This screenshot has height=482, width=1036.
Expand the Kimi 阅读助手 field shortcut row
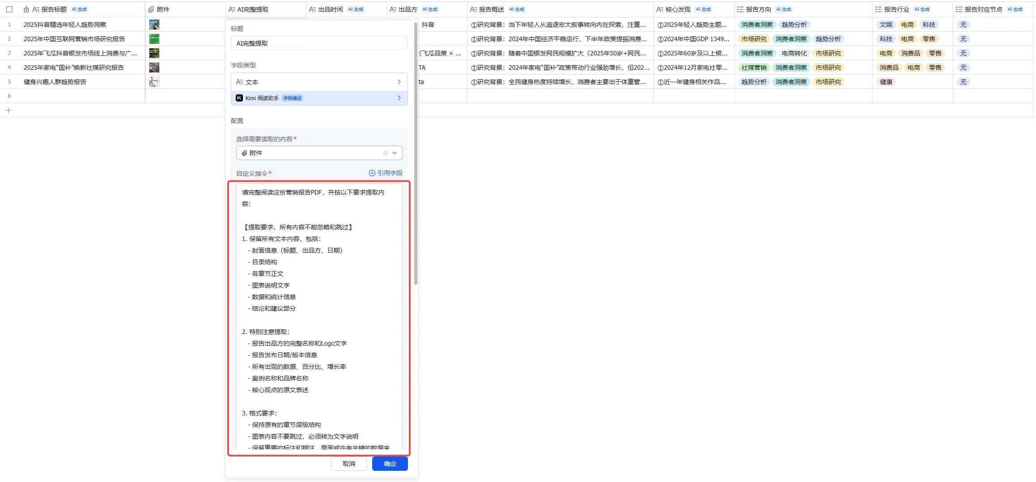tap(399, 98)
